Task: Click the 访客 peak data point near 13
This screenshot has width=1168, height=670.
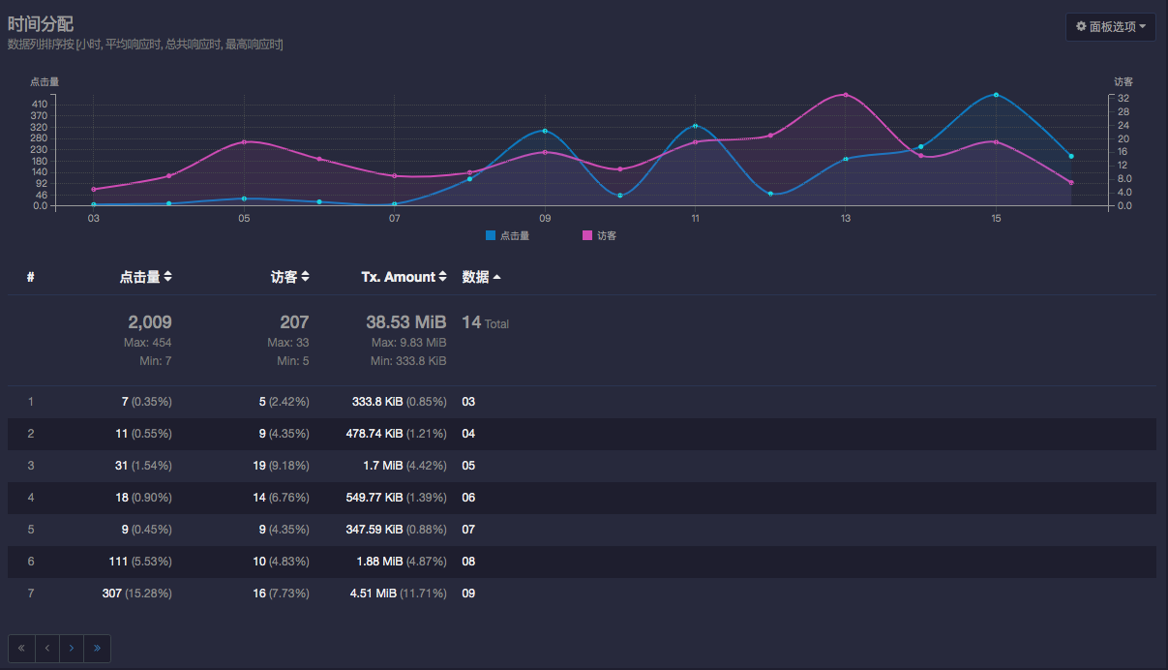Action: (x=844, y=95)
